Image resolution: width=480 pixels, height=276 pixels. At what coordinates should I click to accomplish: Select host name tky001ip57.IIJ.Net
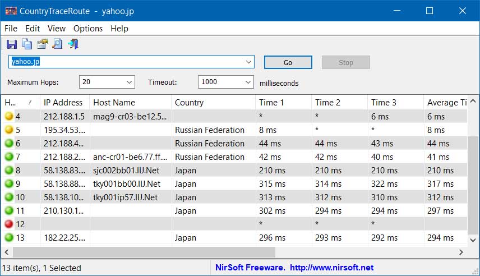(x=125, y=197)
